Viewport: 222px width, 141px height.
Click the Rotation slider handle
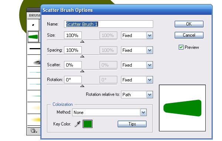[x=82, y=86]
